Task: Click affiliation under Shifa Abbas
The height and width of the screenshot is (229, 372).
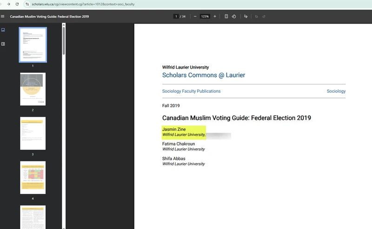Action: pyautogui.click(x=183, y=164)
